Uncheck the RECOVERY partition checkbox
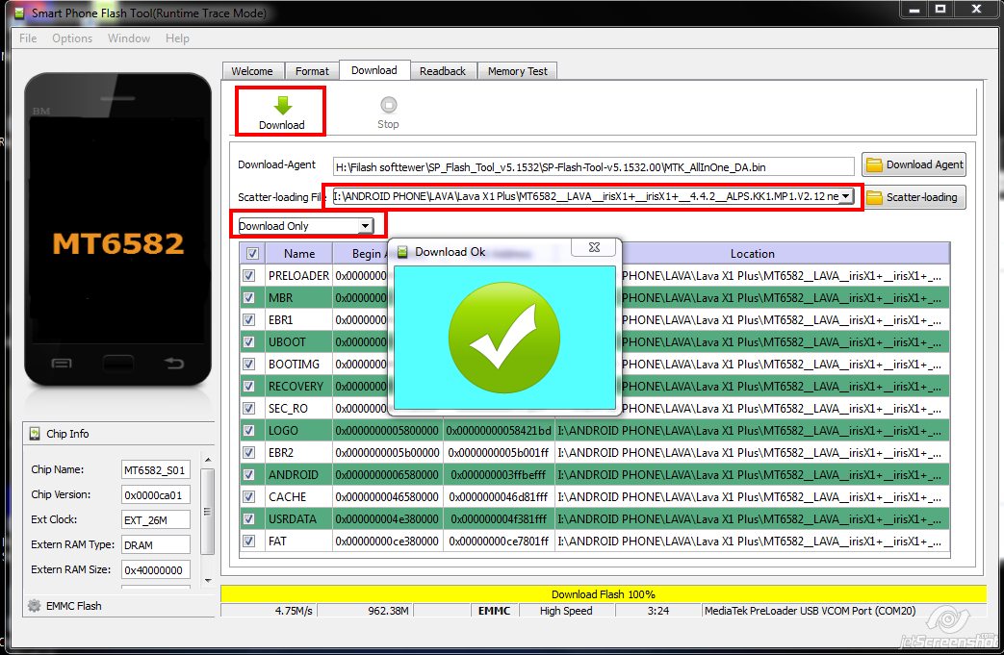 click(x=249, y=387)
